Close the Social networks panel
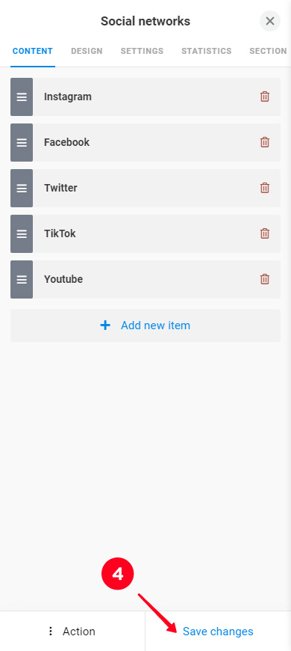 pos(270,21)
